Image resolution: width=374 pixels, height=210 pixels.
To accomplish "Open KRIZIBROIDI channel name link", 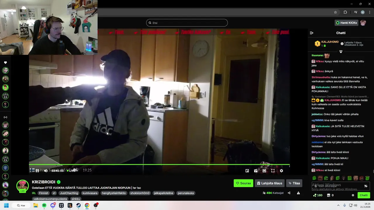I will 44,182.
